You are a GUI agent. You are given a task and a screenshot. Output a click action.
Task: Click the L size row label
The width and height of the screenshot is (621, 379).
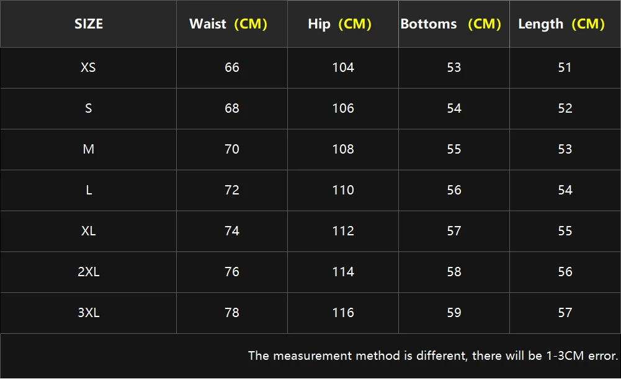tap(89, 190)
